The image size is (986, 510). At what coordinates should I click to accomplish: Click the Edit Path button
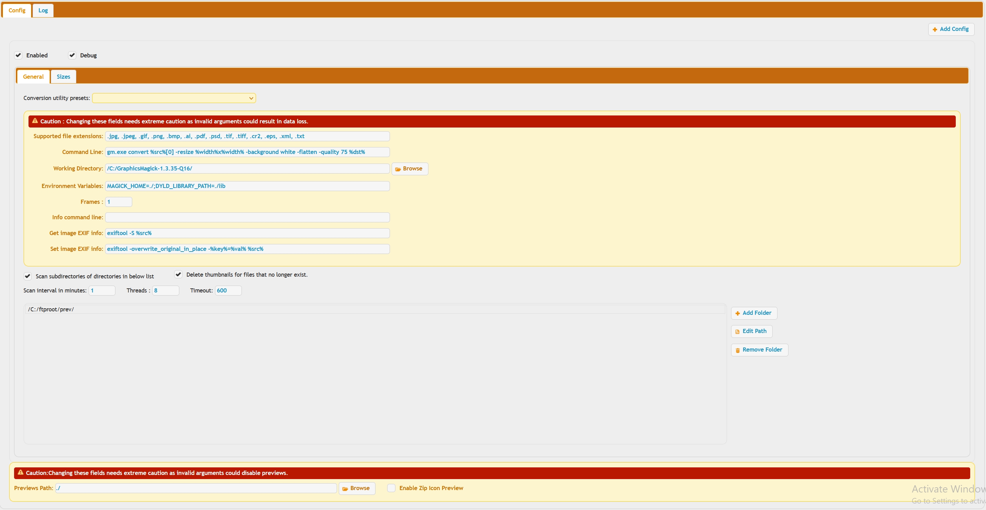pos(751,332)
